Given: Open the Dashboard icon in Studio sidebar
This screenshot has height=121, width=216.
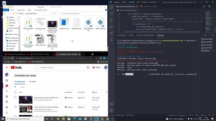Looking at the screenshot, I should pos(7,80).
